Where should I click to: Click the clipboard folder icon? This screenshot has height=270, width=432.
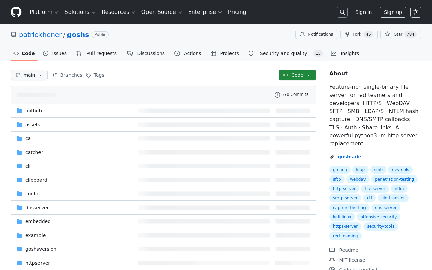coord(19,180)
